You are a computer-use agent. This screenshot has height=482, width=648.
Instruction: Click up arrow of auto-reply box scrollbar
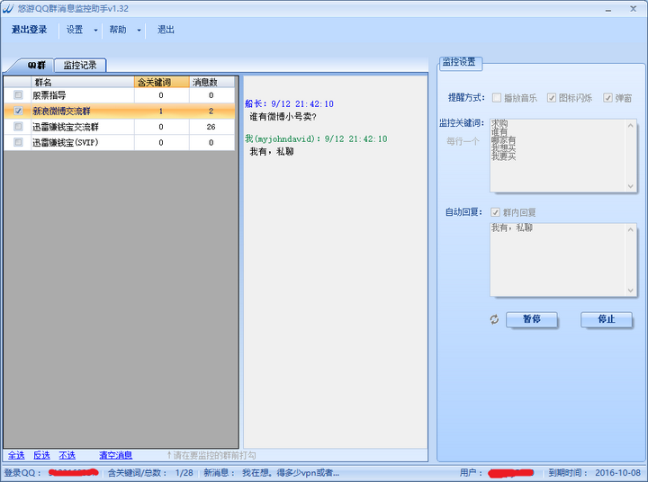coord(630,229)
